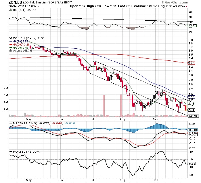Click the -20 label on ROC axis

191,175
